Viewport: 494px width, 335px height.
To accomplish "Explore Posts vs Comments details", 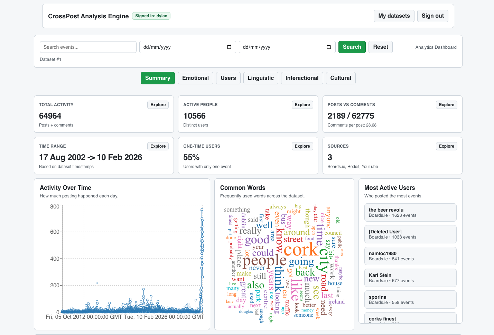I will (446, 105).
